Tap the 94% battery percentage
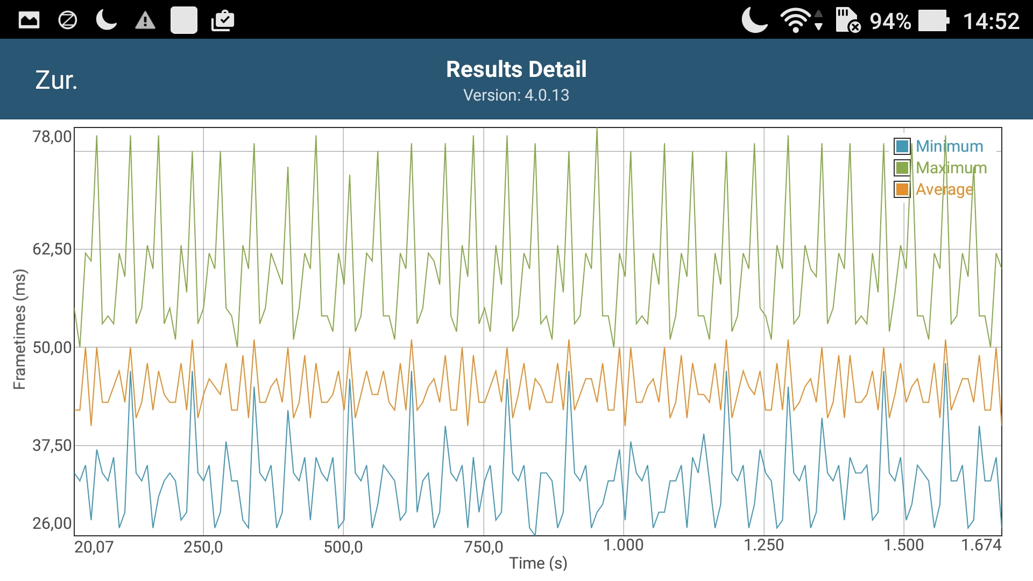 click(890, 22)
